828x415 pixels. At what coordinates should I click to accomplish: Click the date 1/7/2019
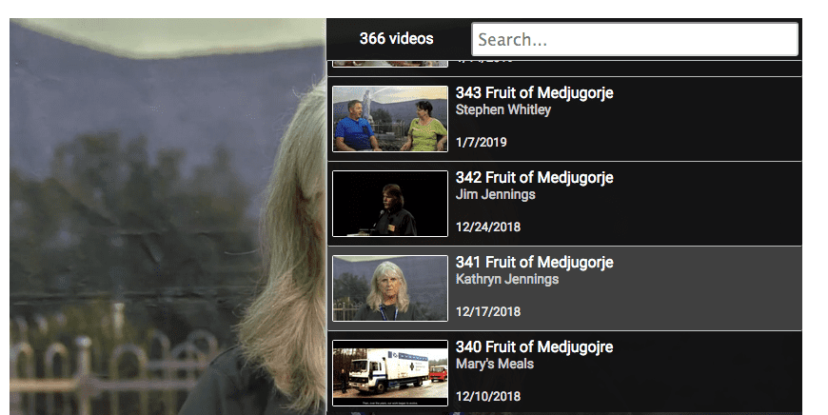[x=481, y=143]
